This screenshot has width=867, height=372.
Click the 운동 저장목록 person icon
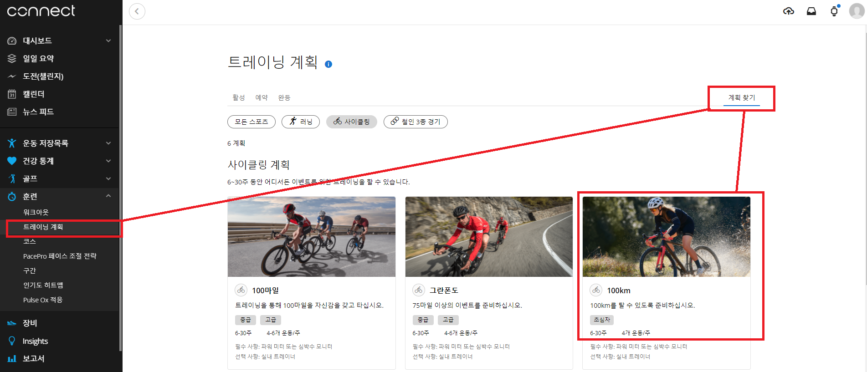12,143
